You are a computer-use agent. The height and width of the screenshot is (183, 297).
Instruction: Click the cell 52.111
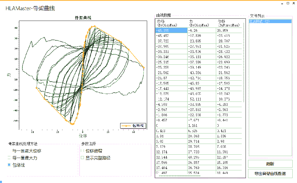point(202,99)
